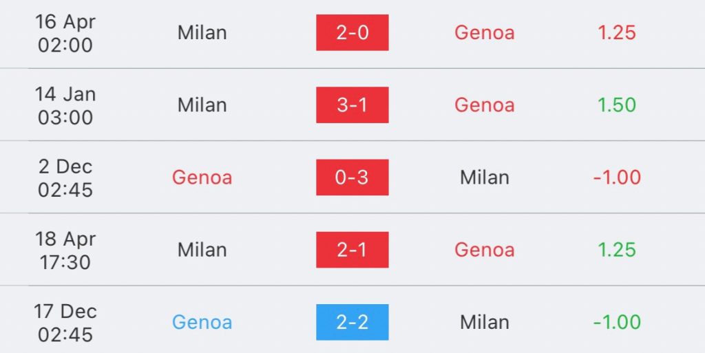705x353 pixels.
Task: Select Milan in the 18 Apr match
Action: point(202,250)
